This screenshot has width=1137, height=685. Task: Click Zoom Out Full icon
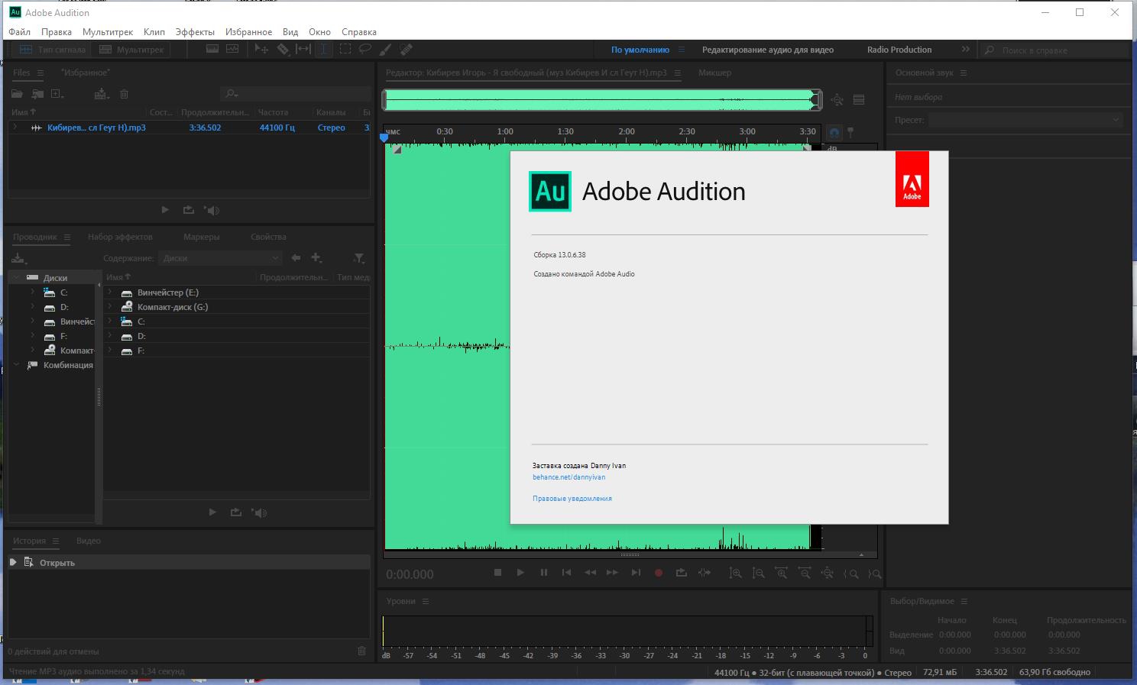pos(827,573)
